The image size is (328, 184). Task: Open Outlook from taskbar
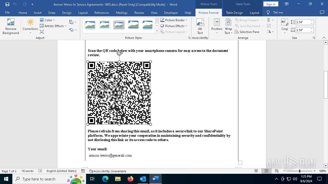pyautogui.click(x=143, y=179)
